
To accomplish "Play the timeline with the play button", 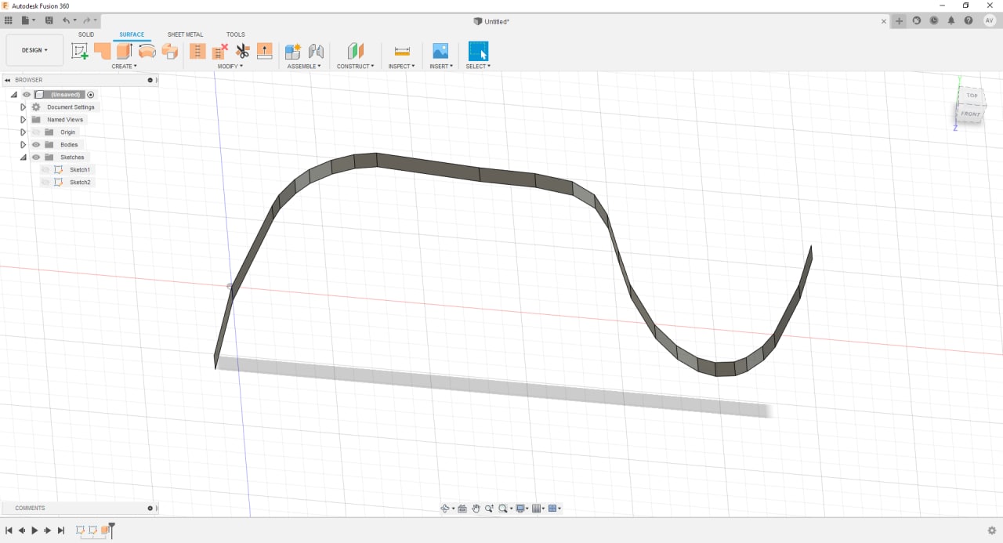I will tap(34, 530).
